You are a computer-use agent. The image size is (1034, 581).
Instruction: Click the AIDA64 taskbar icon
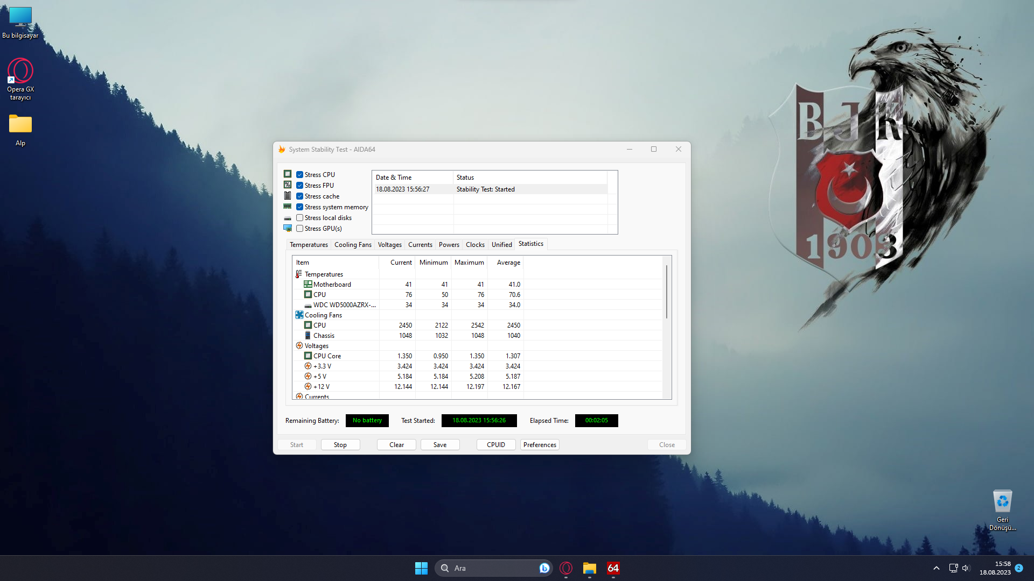point(613,568)
